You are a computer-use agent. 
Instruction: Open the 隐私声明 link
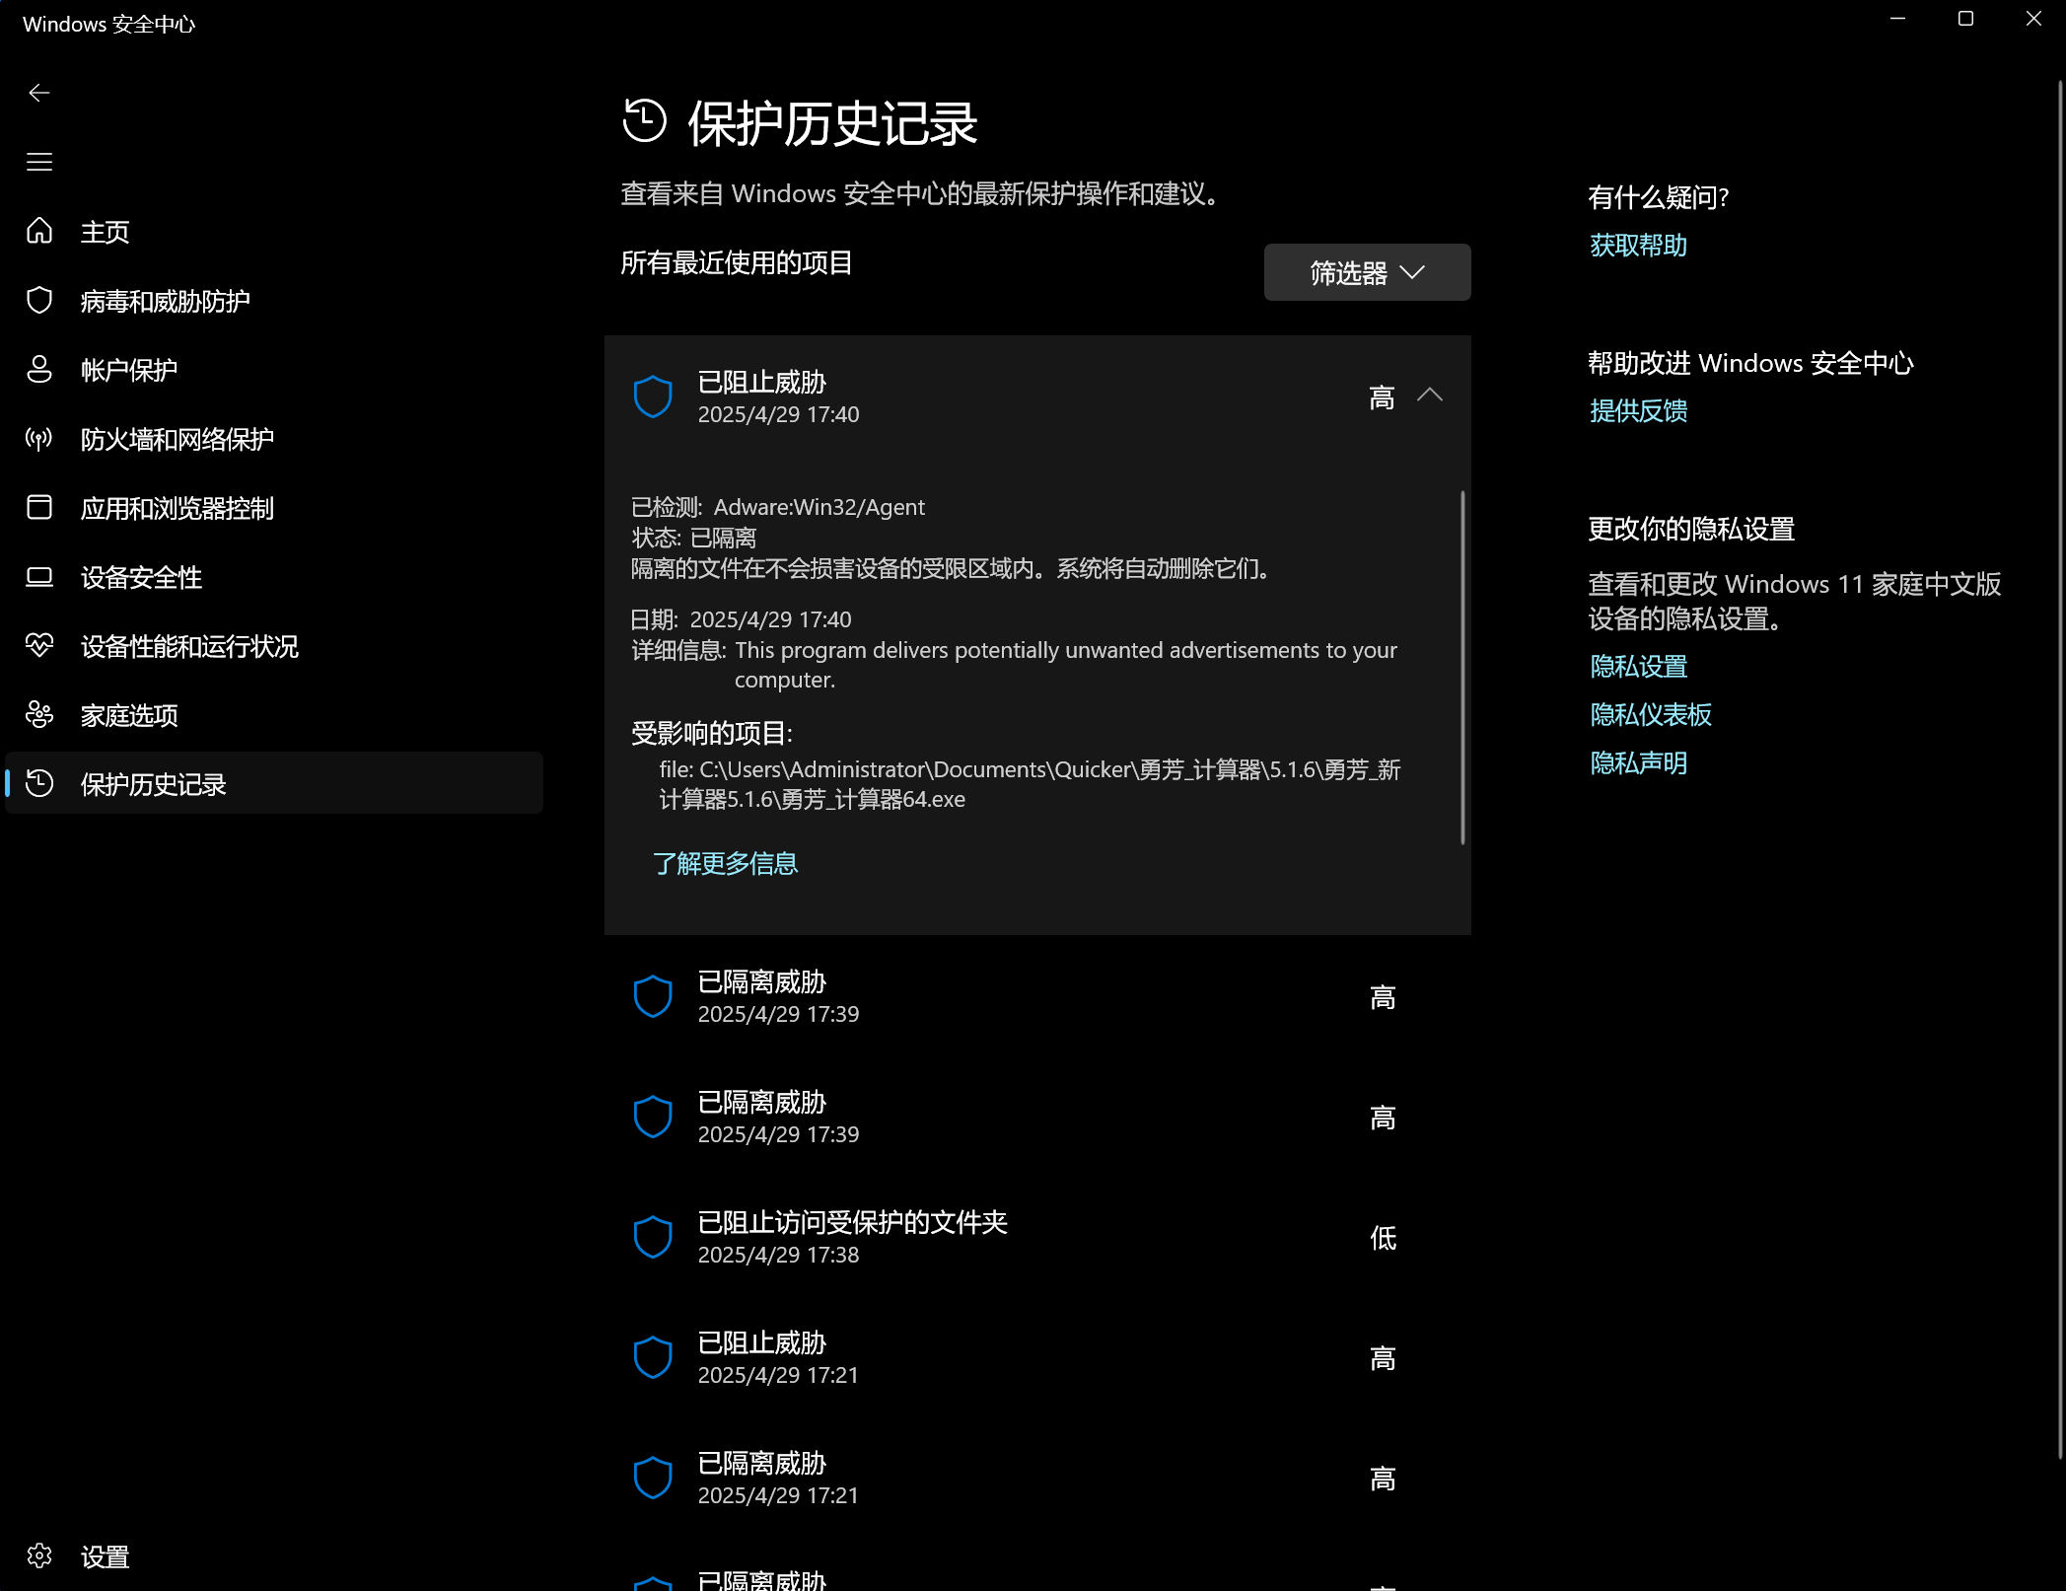[1638, 762]
